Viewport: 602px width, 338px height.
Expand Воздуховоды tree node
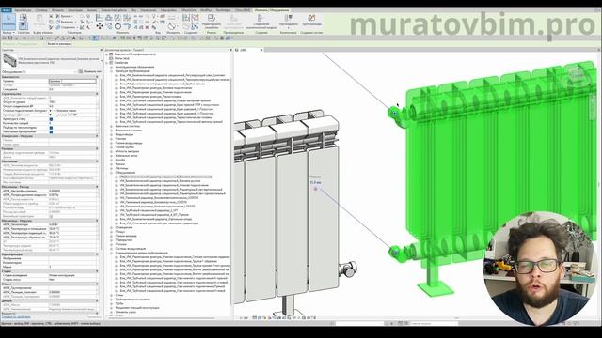[112, 134]
